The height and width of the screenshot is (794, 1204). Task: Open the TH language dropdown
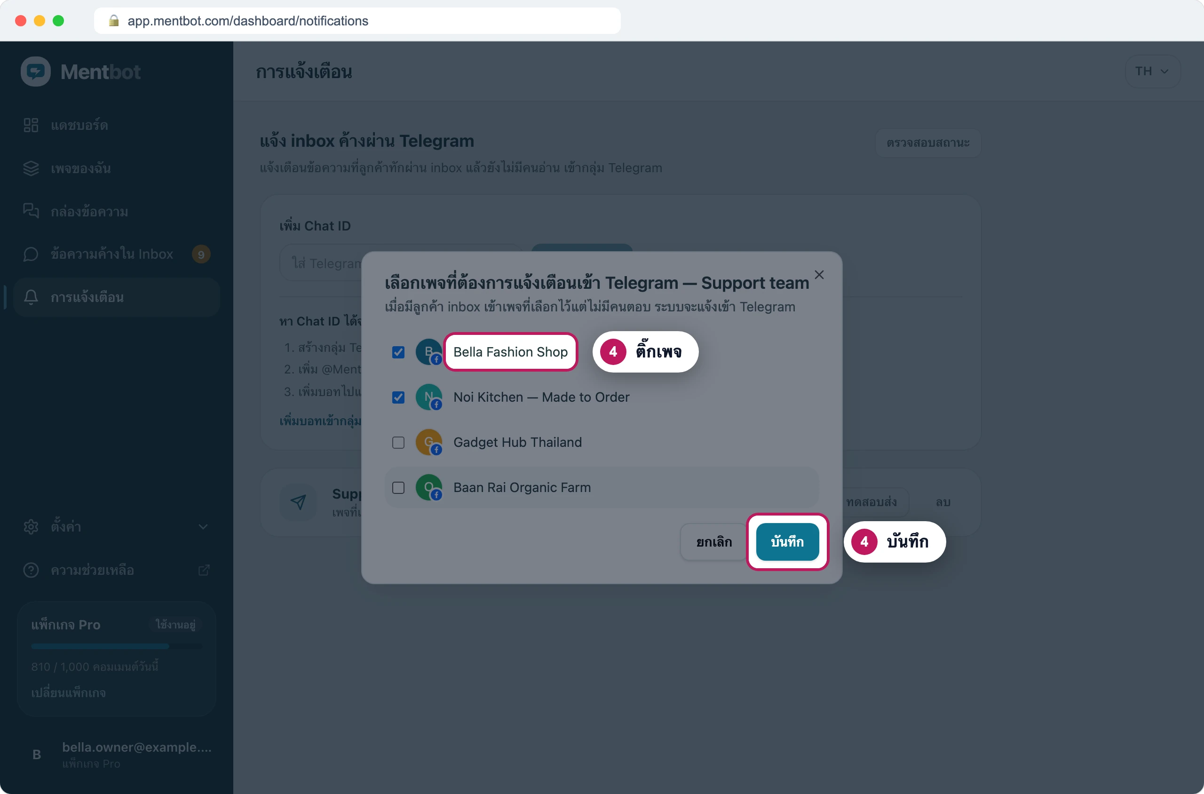coord(1152,71)
